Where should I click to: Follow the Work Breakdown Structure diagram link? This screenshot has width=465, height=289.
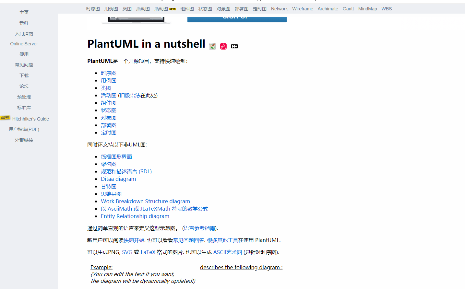tap(145, 202)
